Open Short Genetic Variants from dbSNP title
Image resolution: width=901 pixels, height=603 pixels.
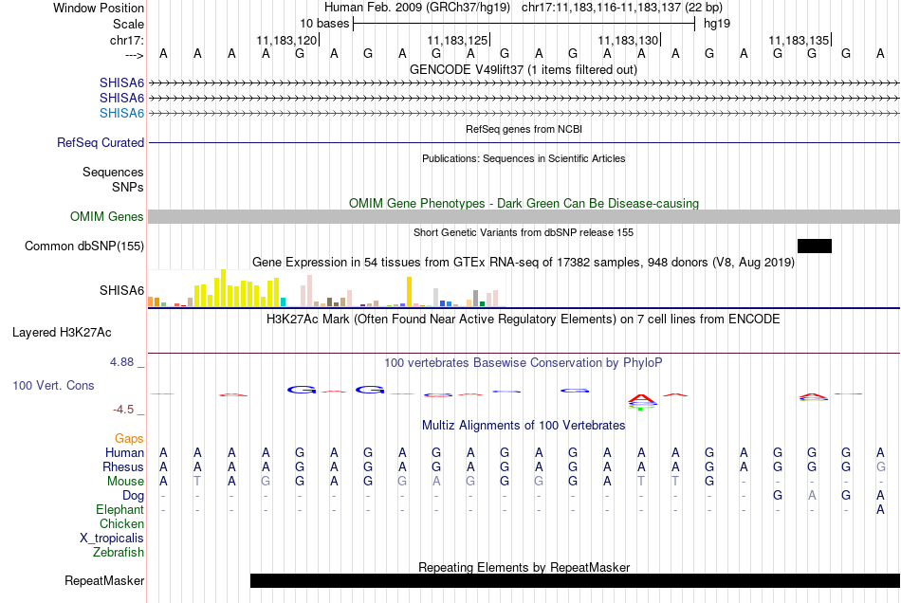click(x=524, y=232)
